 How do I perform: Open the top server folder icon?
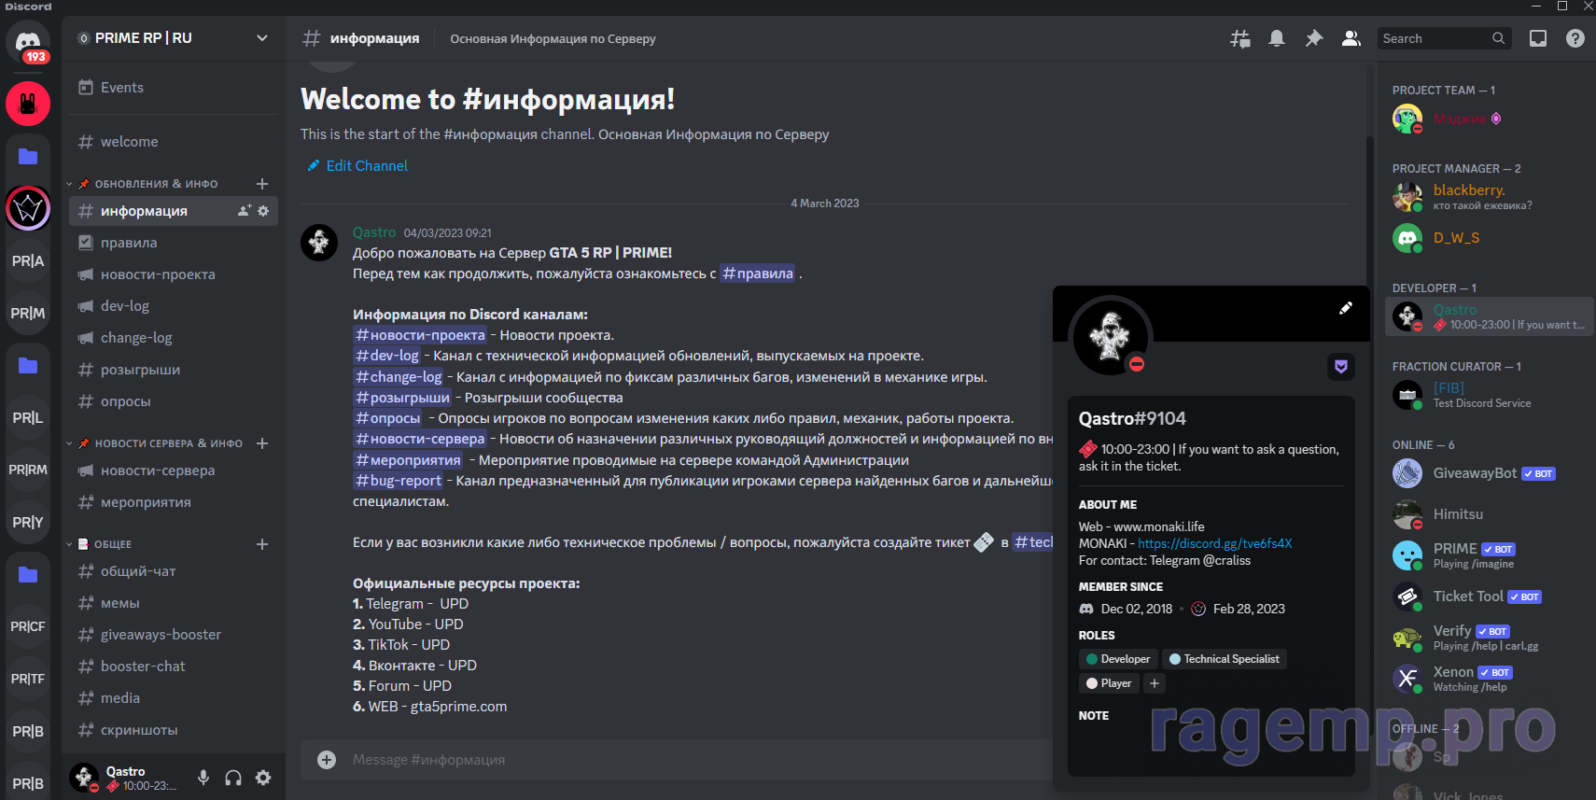(28, 156)
